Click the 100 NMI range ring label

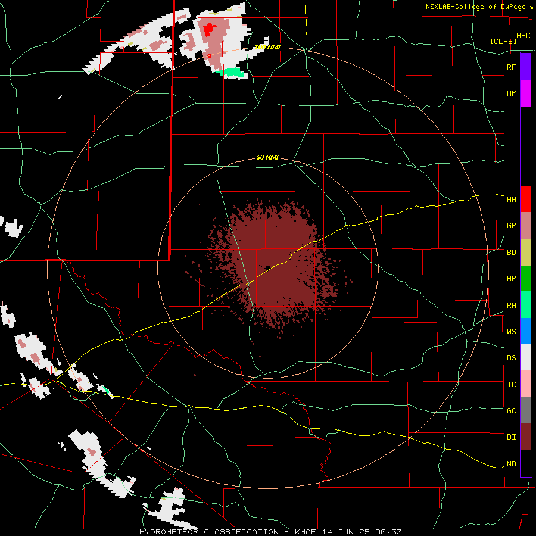coord(267,47)
